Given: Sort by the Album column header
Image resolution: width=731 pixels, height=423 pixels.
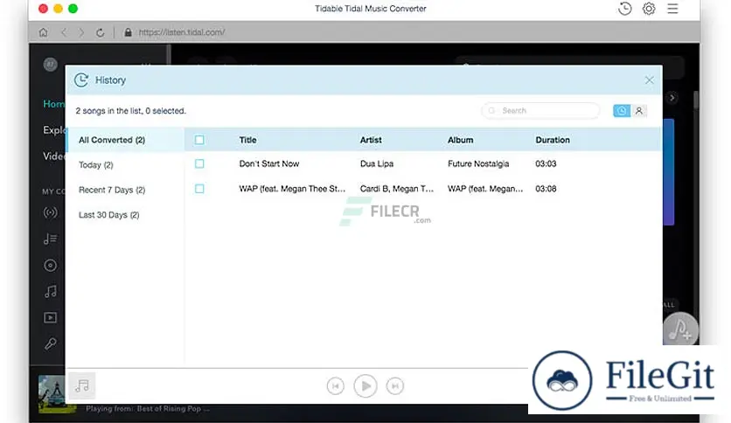Looking at the screenshot, I should (x=460, y=140).
